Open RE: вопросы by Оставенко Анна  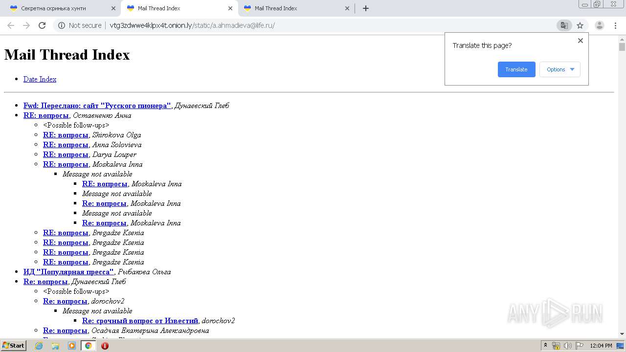46,115
